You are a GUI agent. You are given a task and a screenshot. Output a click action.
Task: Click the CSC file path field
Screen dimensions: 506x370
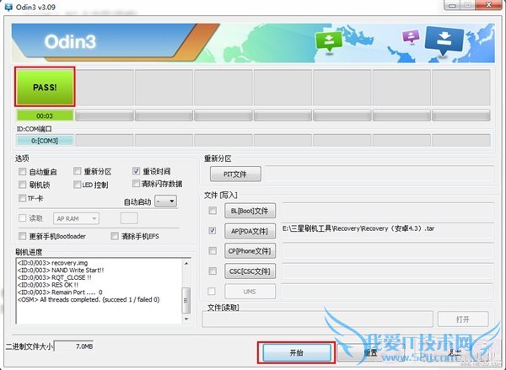pos(388,271)
